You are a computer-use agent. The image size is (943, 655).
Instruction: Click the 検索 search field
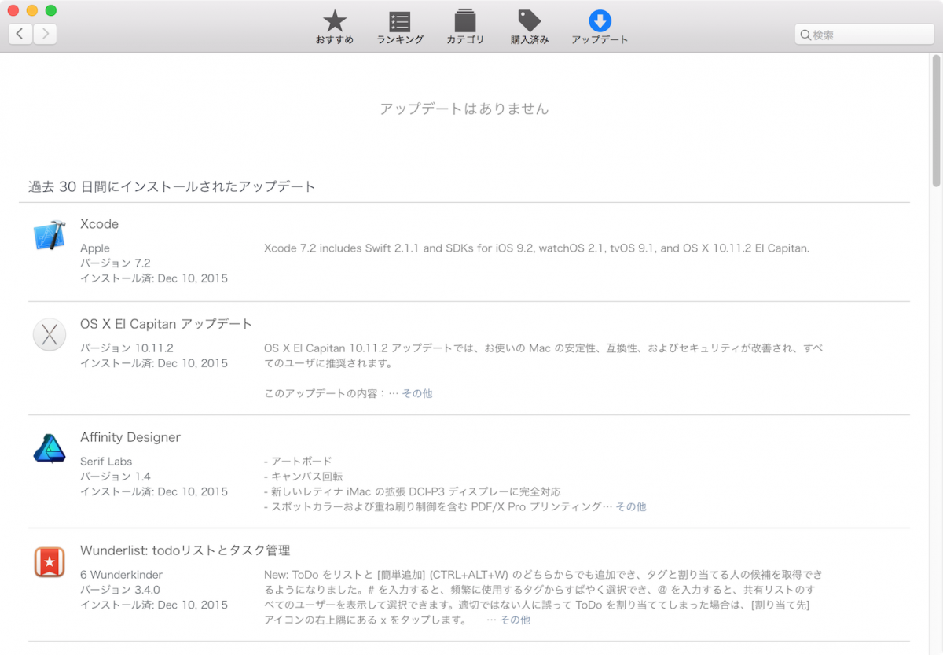tap(864, 35)
